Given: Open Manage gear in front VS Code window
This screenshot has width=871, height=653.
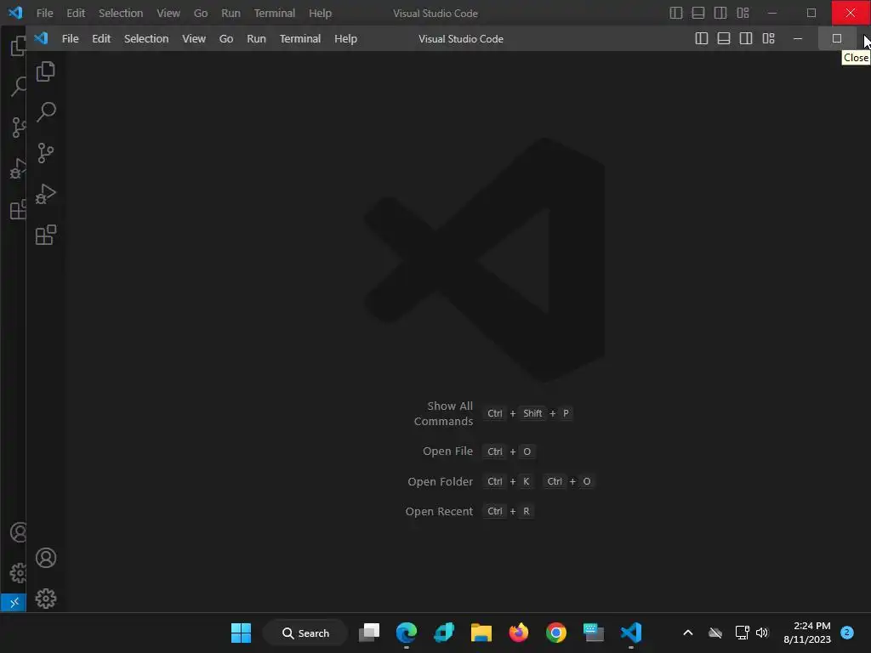Looking at the screenshot, I should click(46, 599).
